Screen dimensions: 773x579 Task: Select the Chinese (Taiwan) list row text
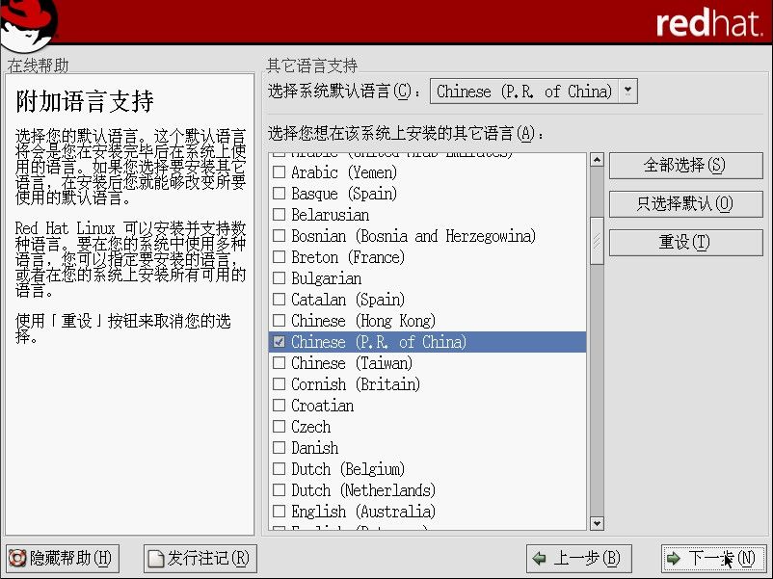pyautogui.click(x=352, y=363)
